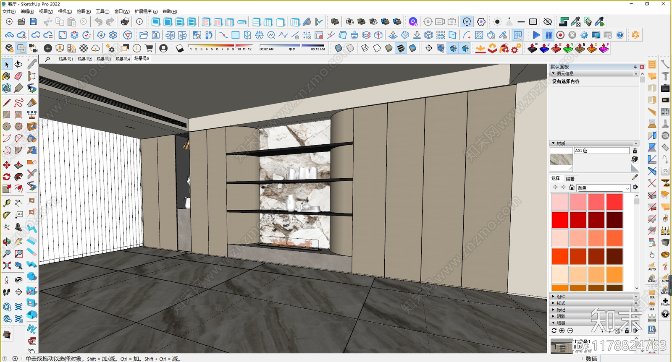
Task: Click the scene thumbnail in 场景 panel
Action: pos(561,346)
